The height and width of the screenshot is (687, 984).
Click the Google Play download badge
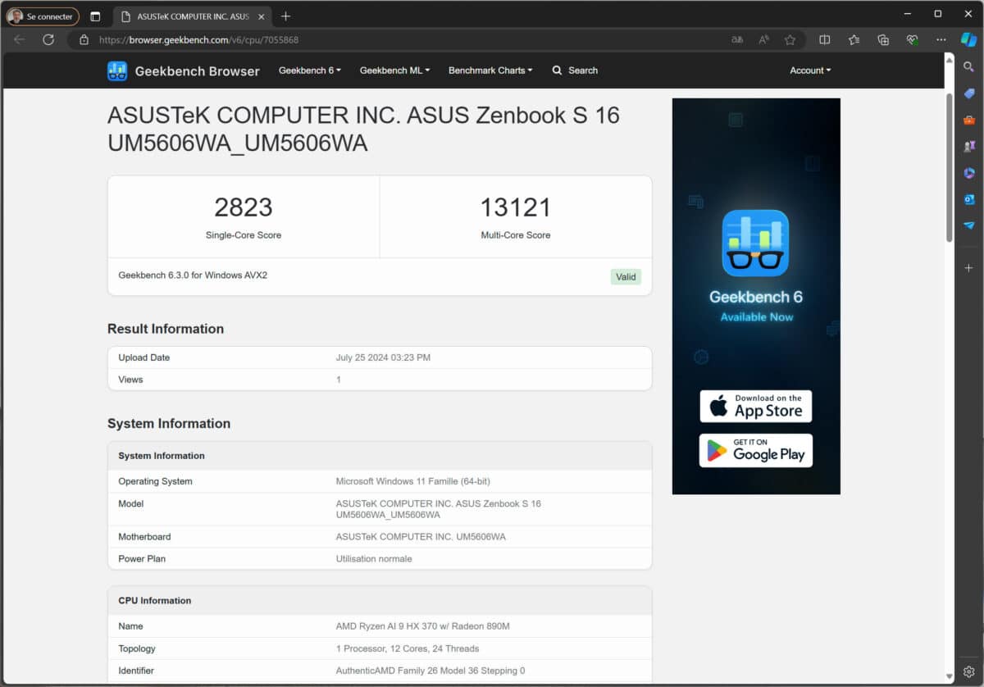click(x=756, y=450)
